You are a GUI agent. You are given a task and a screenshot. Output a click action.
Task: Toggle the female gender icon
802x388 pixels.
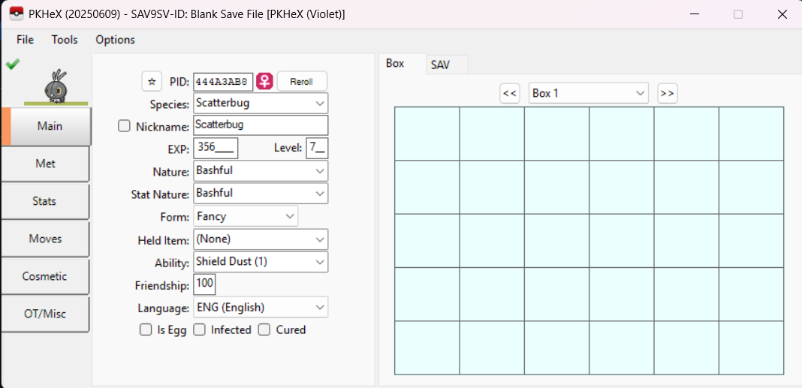point(264,81)
